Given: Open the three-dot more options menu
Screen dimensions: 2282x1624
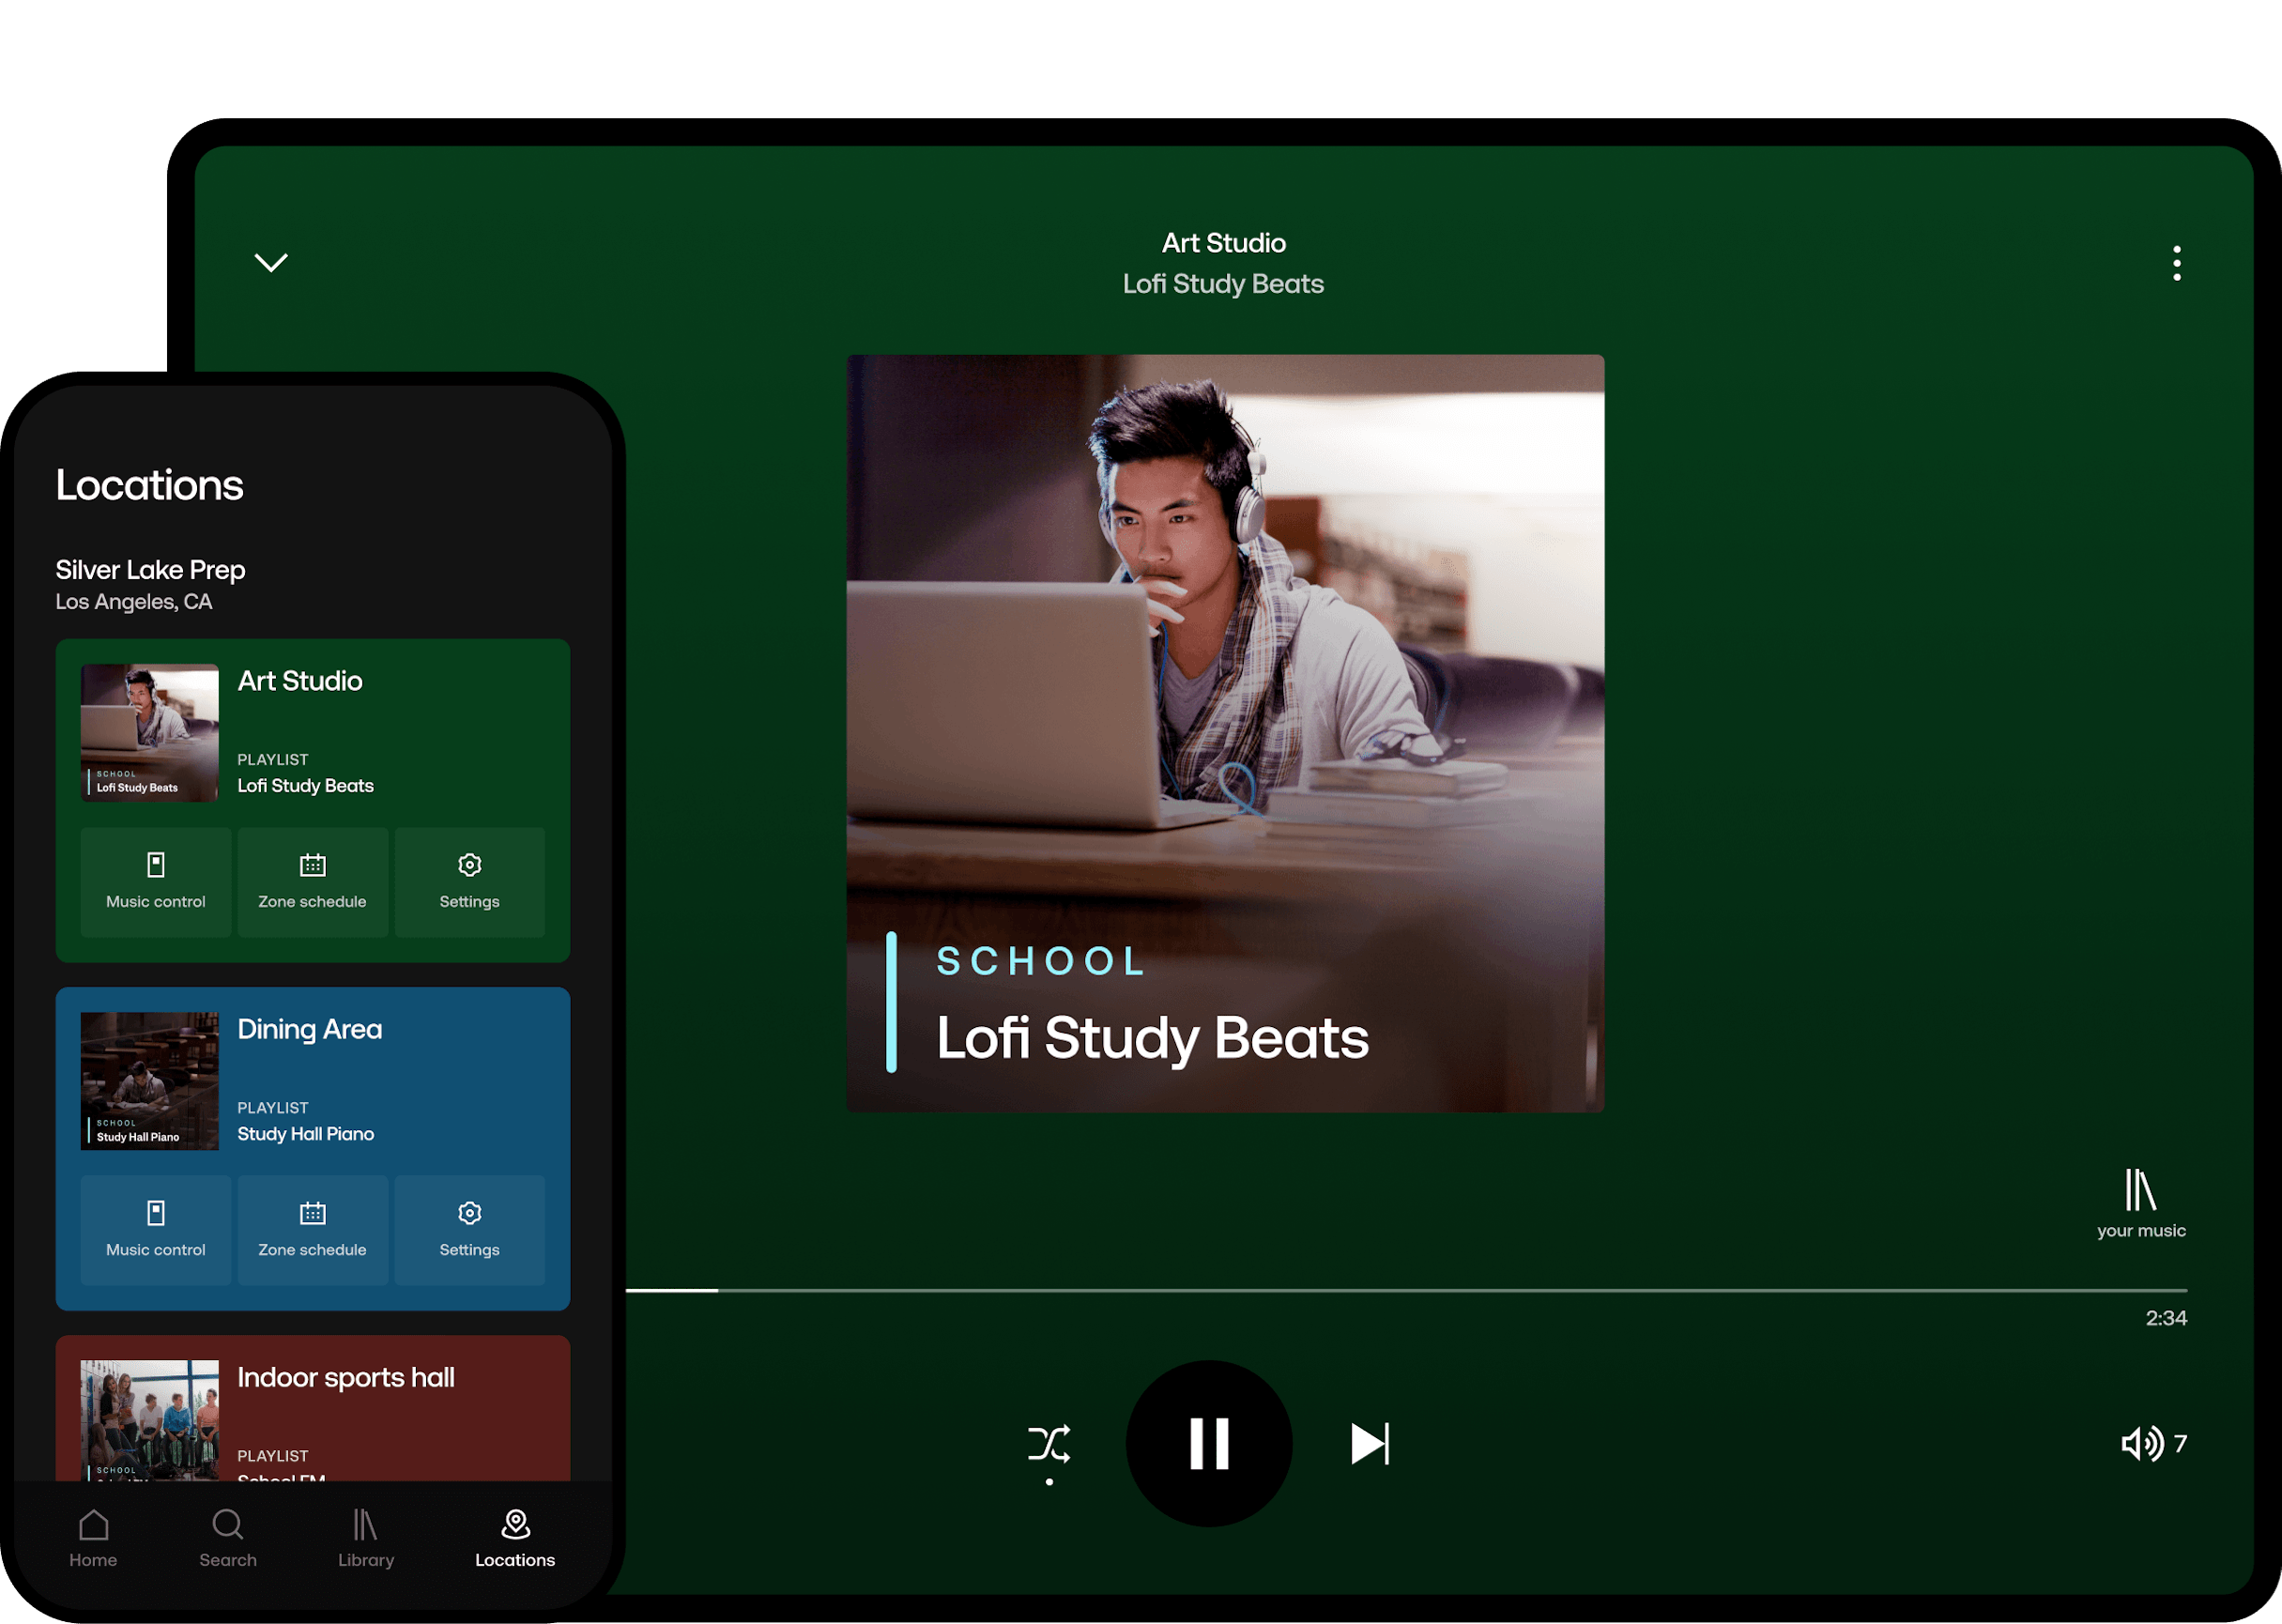Looking at the screenshot, I should (2176, 263).
